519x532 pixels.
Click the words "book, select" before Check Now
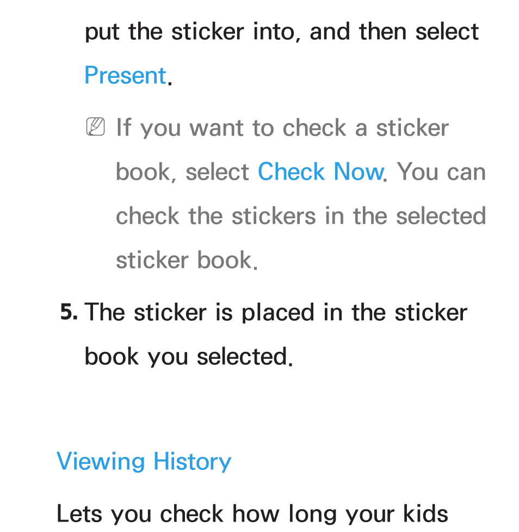182,172
